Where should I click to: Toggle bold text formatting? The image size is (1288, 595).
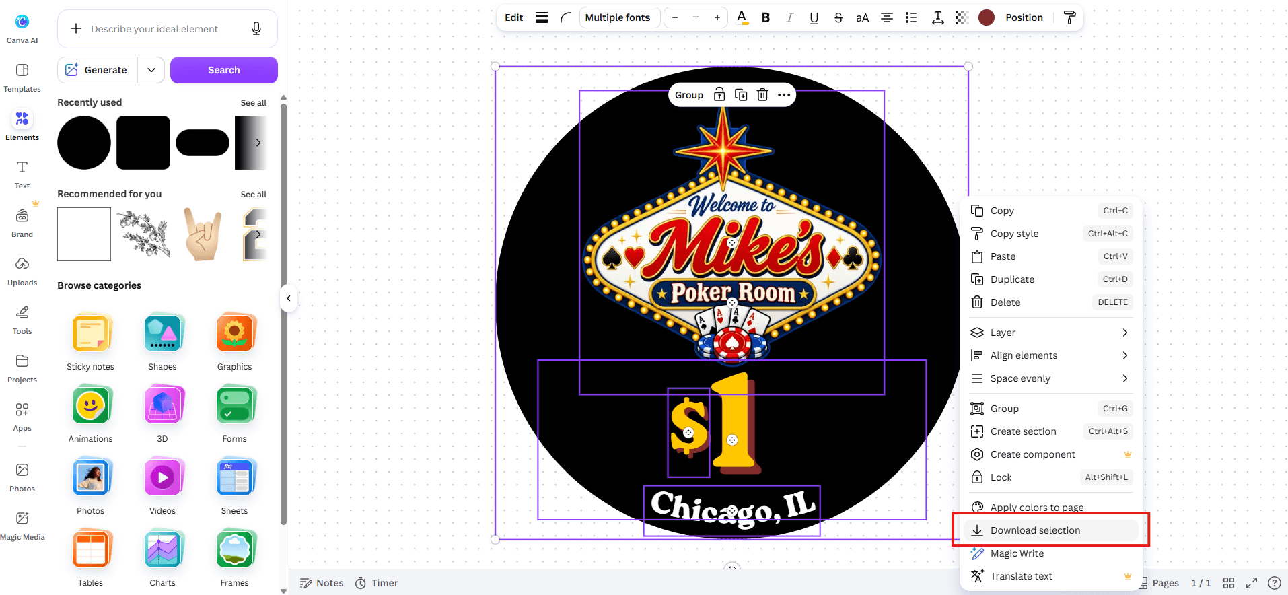766,17
